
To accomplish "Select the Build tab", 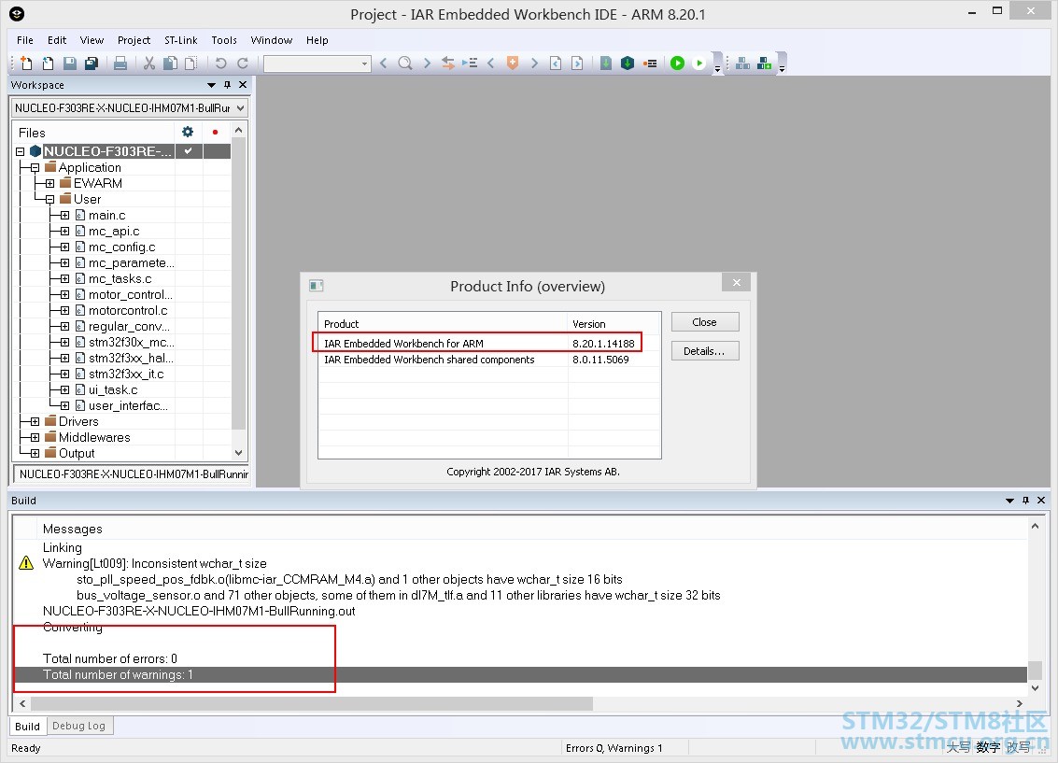I will coord(28,726).
